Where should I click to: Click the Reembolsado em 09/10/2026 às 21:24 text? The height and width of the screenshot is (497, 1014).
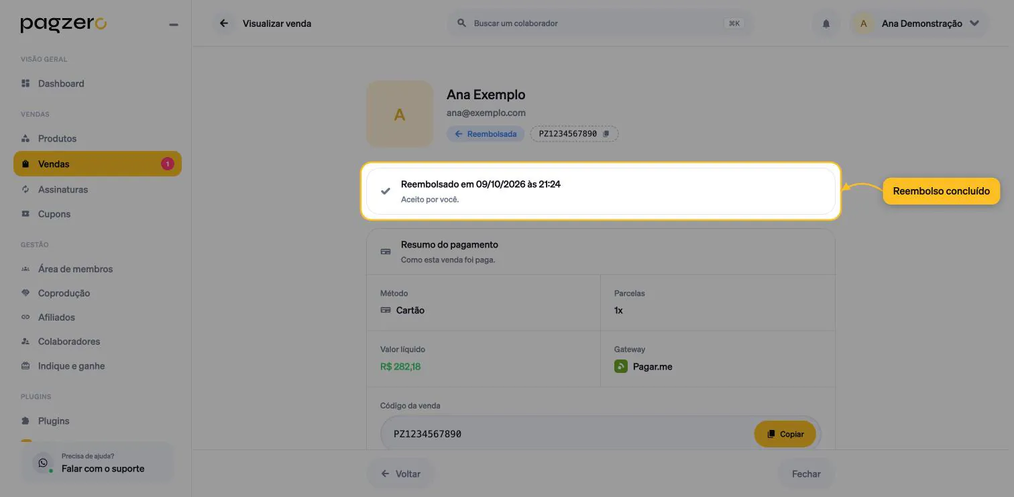point(481,184)
